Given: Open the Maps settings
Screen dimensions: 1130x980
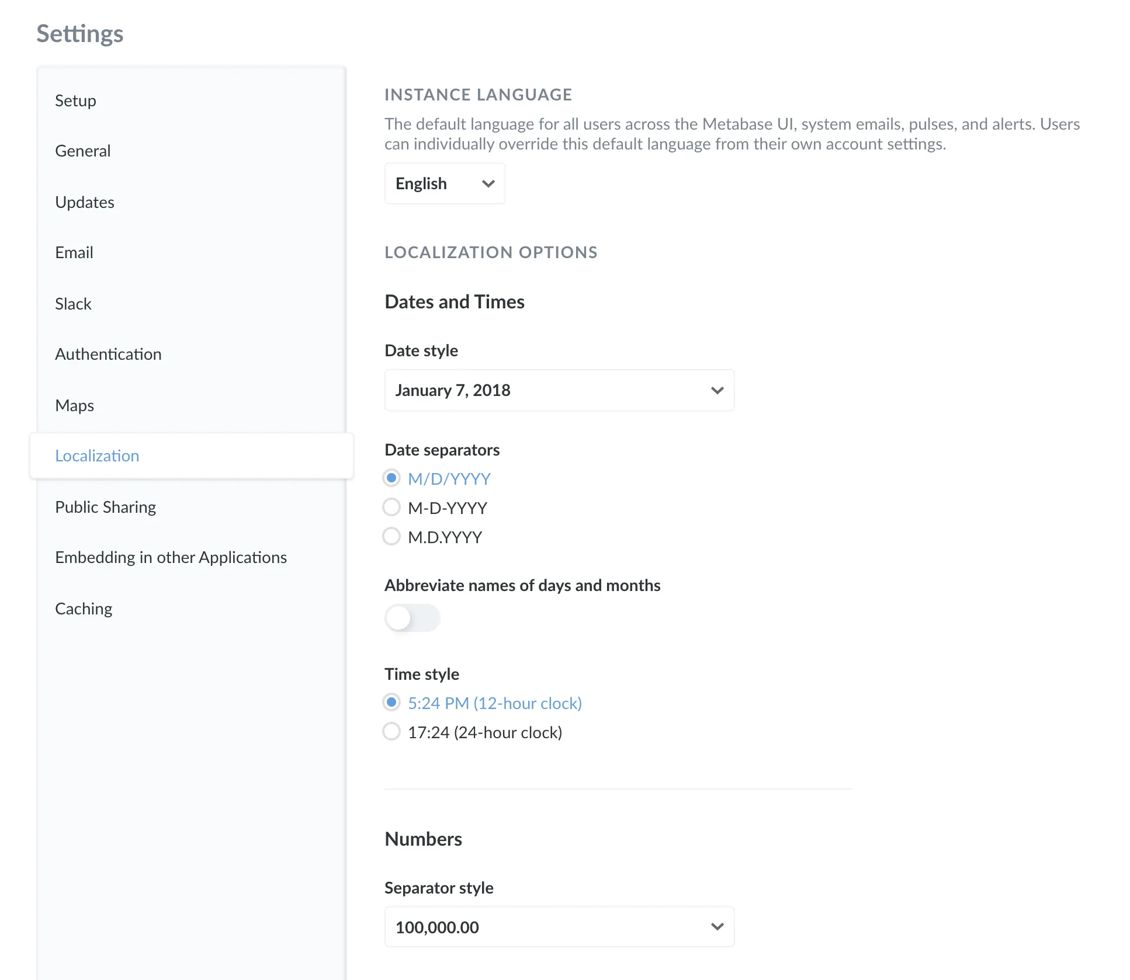Looking at the screenshot, I should [74, 405].
